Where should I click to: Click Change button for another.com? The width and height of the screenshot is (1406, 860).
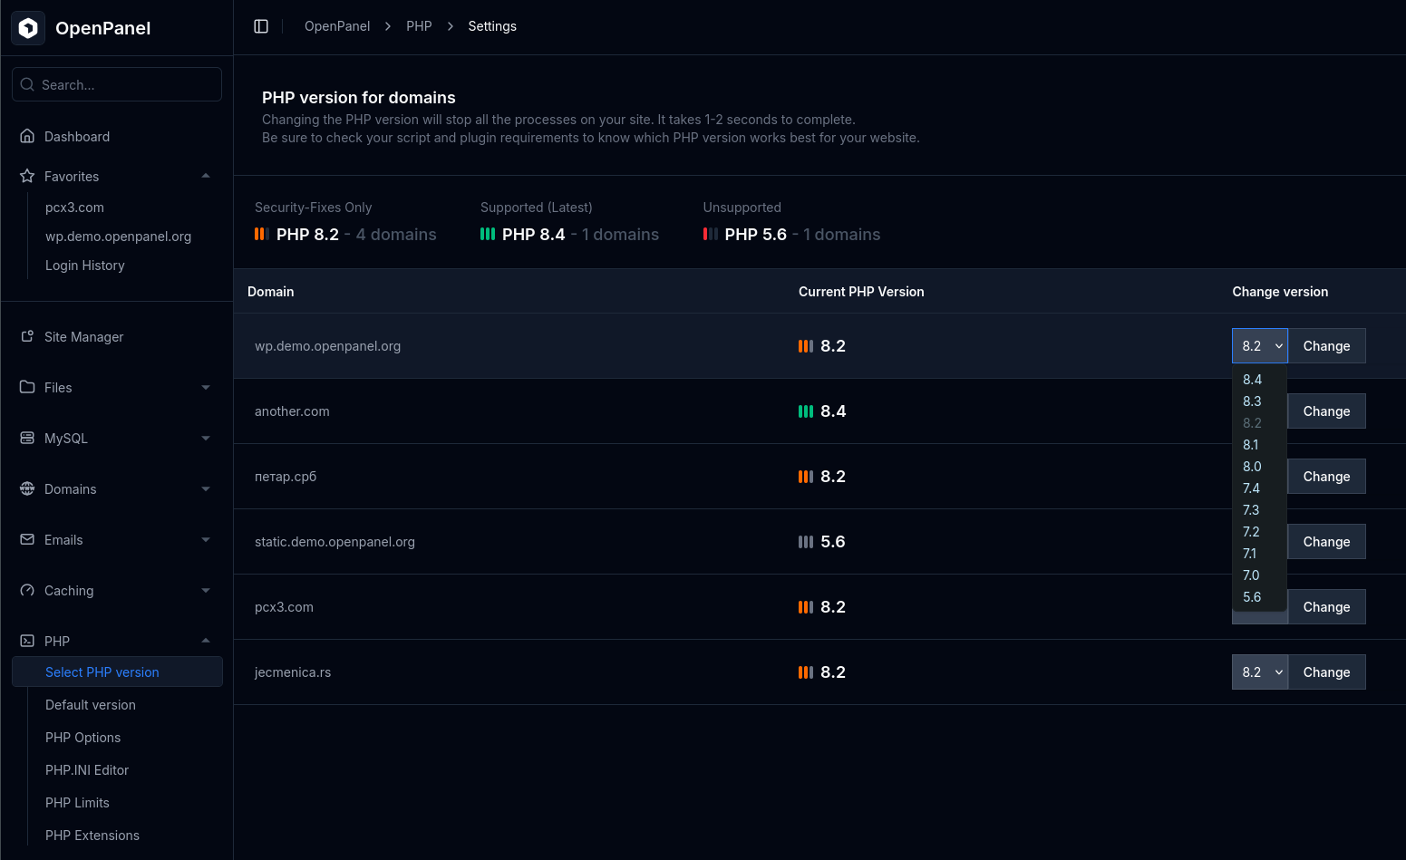tap(1326, 411)
